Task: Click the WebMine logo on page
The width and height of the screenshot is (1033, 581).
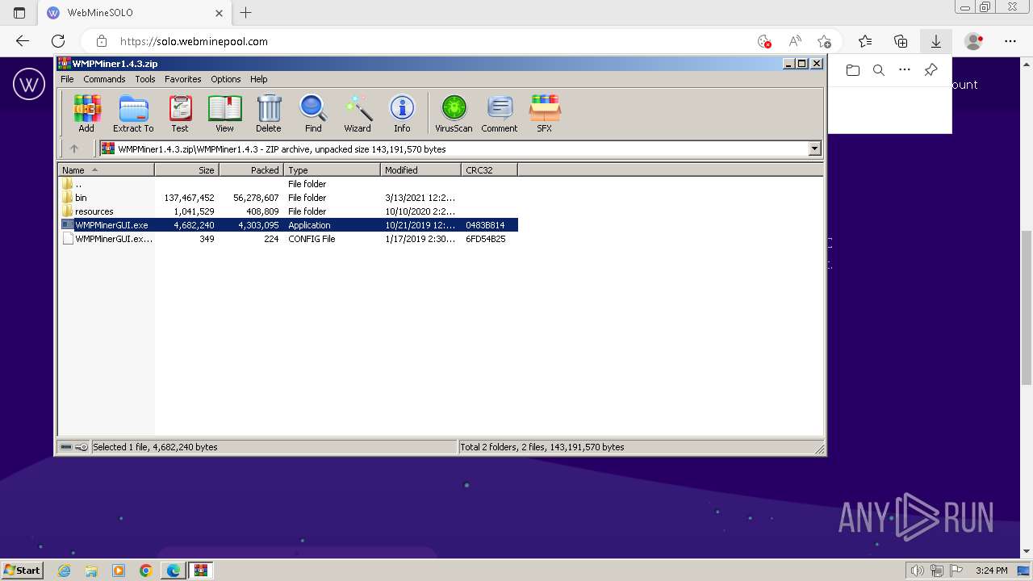Action: [29, 84]
